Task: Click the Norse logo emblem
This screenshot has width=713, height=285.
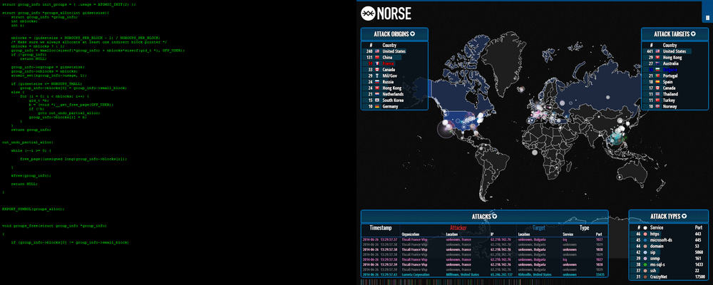Action: [x=367, y=14]
